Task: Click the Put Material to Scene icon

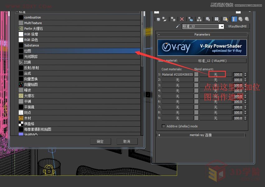Action: coord(164,19)
